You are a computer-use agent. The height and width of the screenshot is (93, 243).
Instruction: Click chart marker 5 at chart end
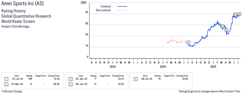click(x=239, y=14)
